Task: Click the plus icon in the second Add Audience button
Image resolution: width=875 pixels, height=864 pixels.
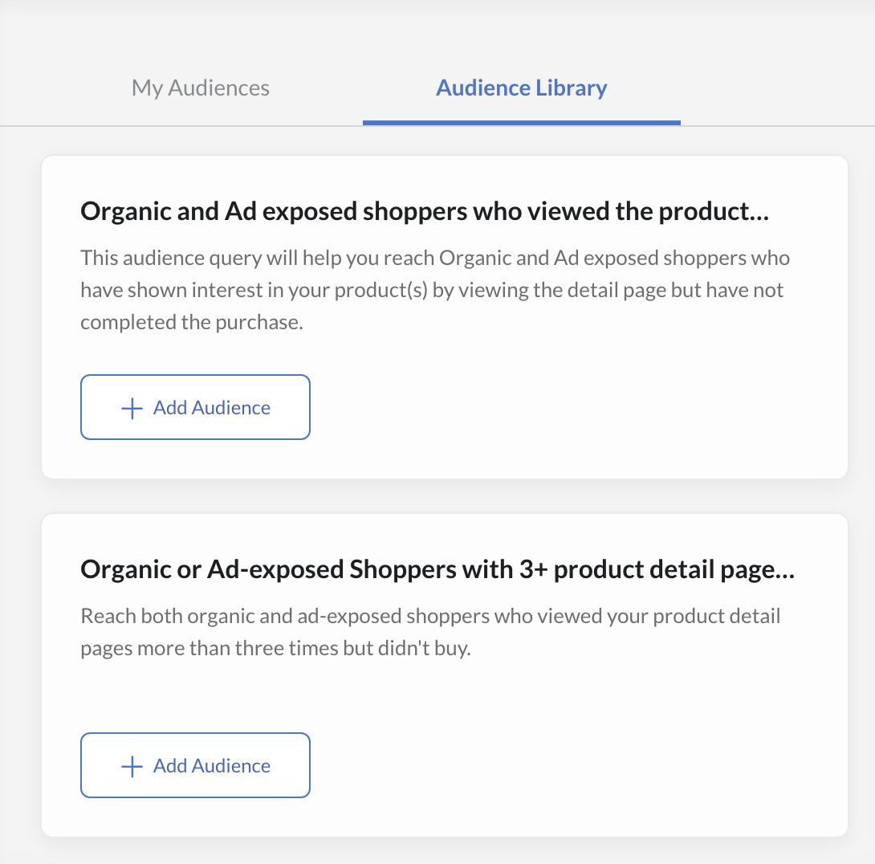Action: (x=132, y=766)
